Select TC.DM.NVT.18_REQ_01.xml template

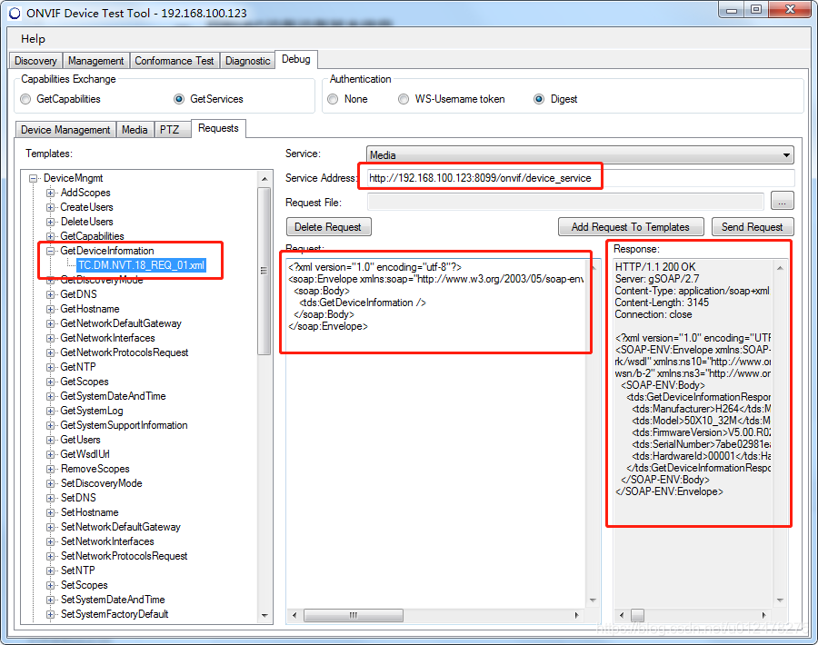pos(142,265)
